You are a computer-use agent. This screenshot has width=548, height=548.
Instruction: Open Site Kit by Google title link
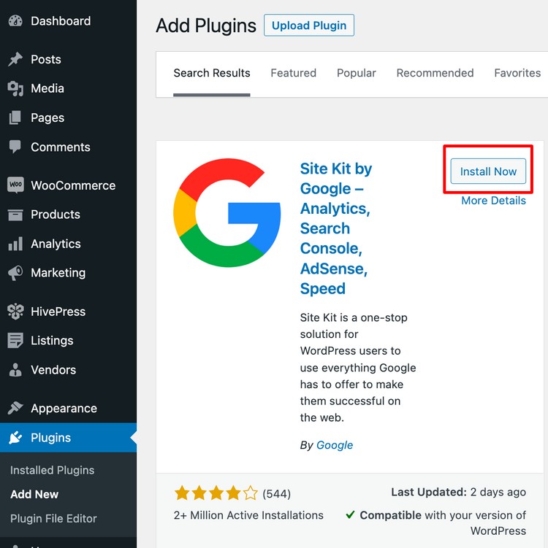pos(336,228)
